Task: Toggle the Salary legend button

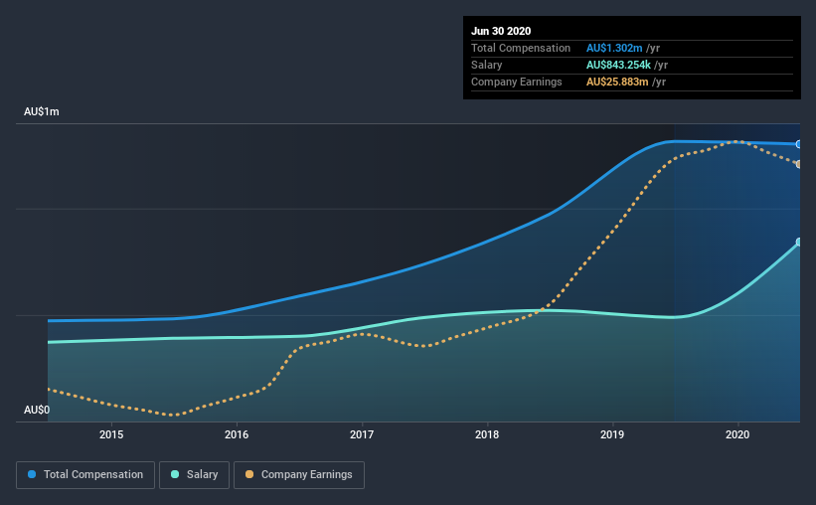Action: (x=194, y=475)
